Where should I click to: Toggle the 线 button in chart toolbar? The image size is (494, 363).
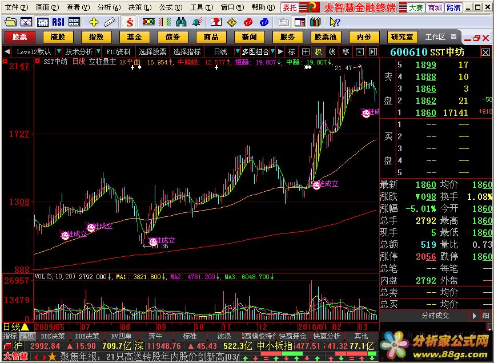[x=332, y=51]
